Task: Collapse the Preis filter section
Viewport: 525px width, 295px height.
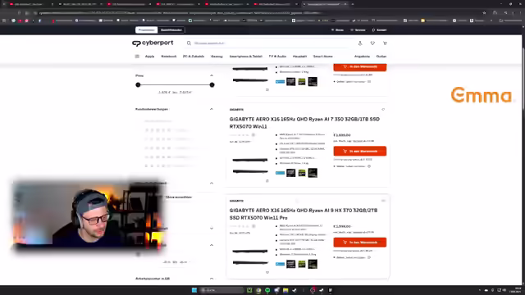Action: click(x=212, y=75)
